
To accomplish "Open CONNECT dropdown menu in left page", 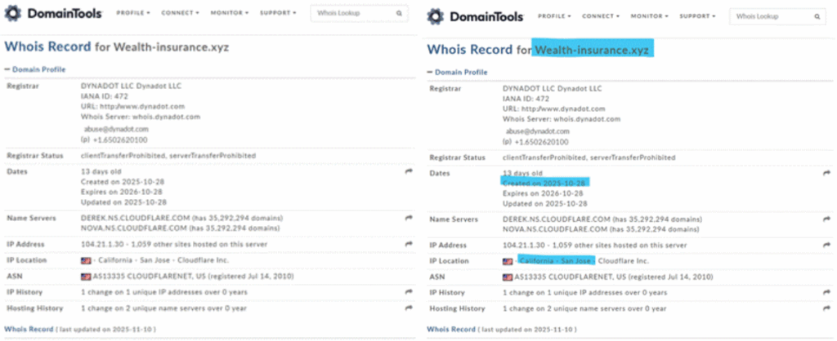I will tap(180, 13).
